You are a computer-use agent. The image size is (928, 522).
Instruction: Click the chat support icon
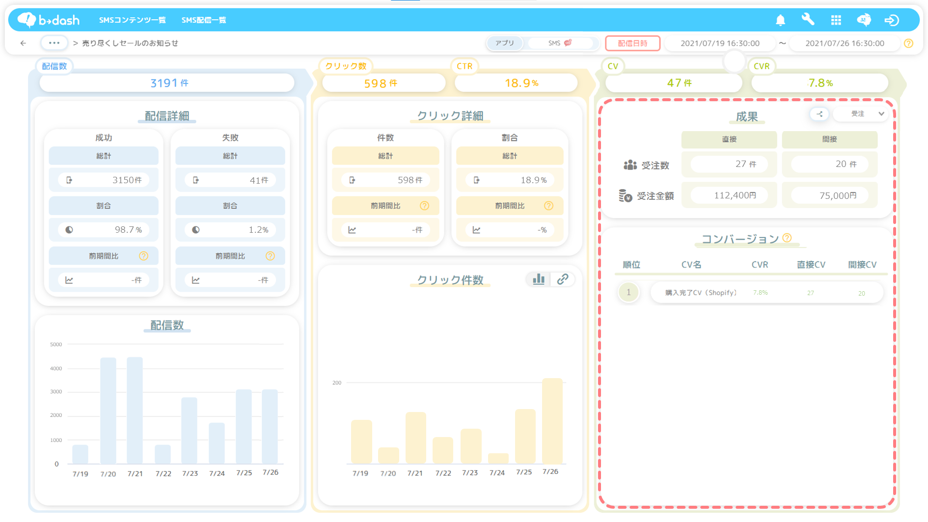[864, 20]
